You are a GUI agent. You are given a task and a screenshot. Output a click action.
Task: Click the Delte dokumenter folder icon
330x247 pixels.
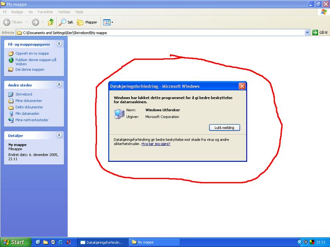[x=11, y=107]
